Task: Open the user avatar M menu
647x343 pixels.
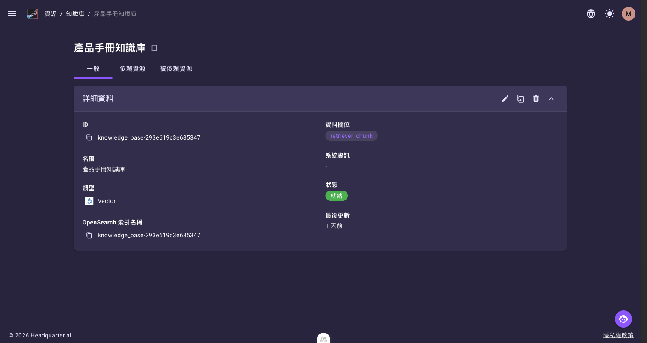Action: pos(629,14)
